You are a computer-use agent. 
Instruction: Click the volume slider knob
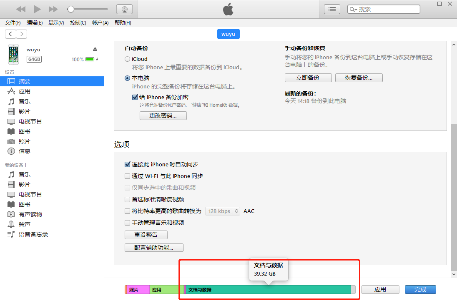pos(71,9)
